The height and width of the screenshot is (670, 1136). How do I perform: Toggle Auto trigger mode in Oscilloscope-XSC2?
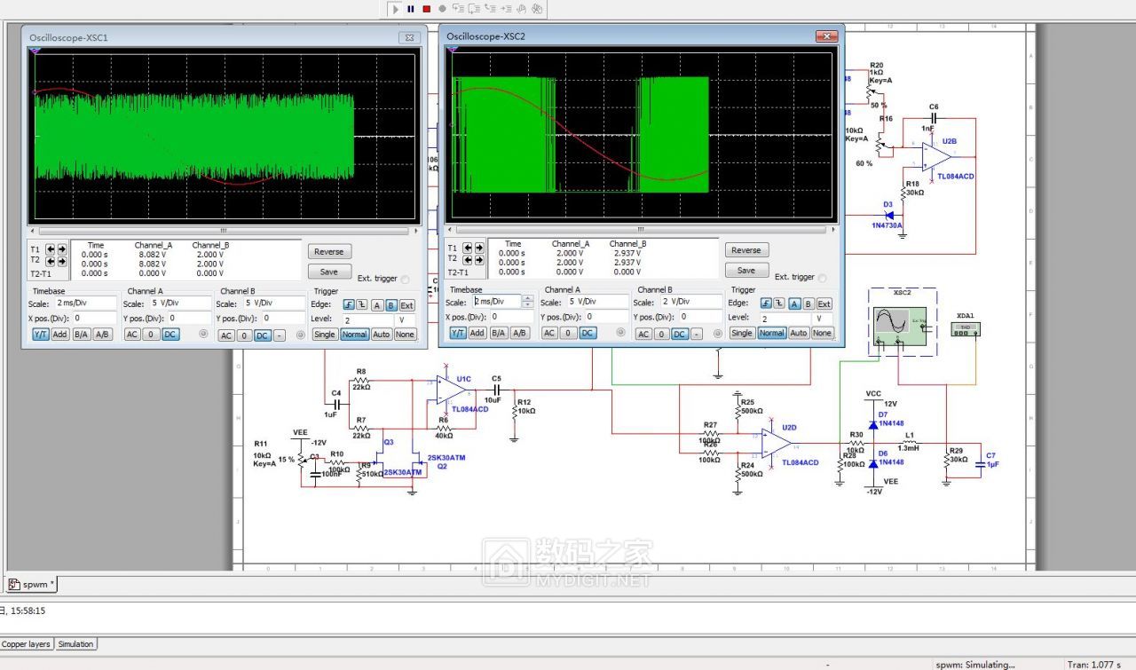pyautogui.click(x=799, y=333)
